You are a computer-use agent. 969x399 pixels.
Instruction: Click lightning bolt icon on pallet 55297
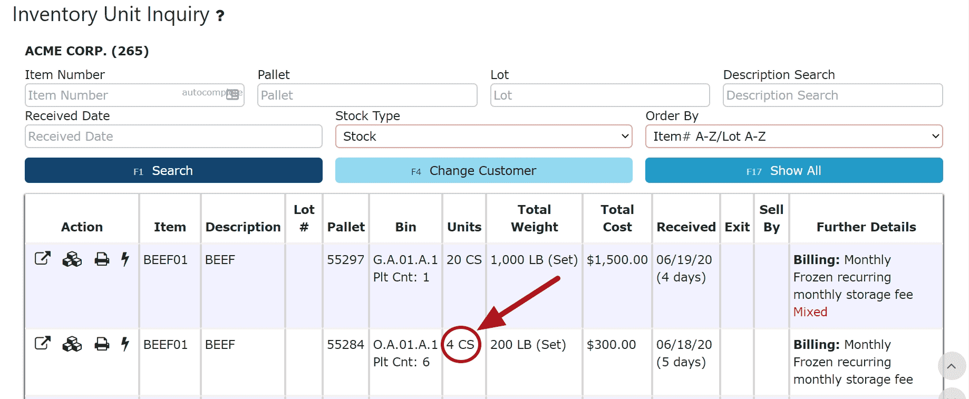tap(125, 259)
